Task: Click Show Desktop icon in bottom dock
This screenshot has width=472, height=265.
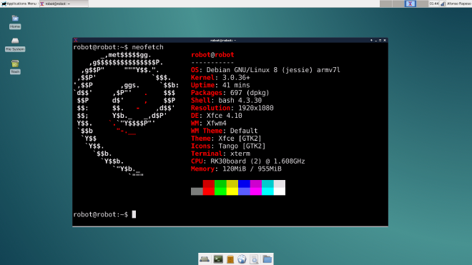Action: [x=205, y=259]
